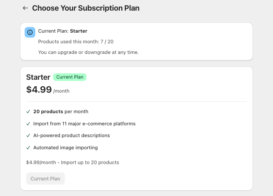Click the upgrade or downgrade notice

click(88, 52)
